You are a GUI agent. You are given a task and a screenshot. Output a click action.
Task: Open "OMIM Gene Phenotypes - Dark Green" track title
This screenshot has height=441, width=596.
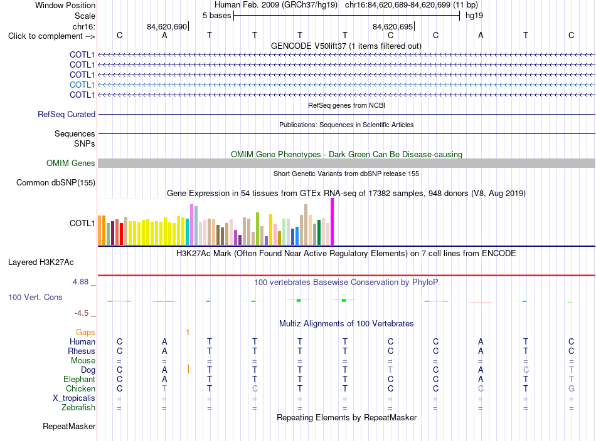pyautogui.click(x=346, y=155)
